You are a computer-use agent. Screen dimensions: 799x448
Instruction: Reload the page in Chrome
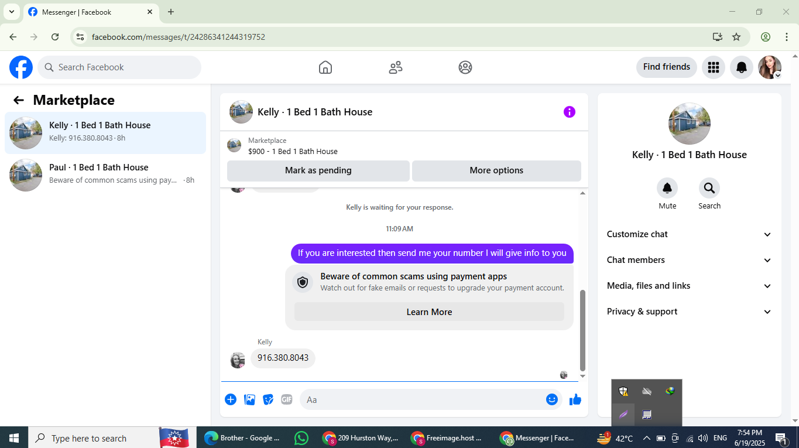coord(55,37)
